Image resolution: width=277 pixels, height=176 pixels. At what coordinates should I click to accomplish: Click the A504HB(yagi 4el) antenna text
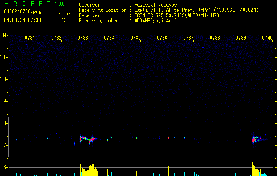click(x=155, y=21)
